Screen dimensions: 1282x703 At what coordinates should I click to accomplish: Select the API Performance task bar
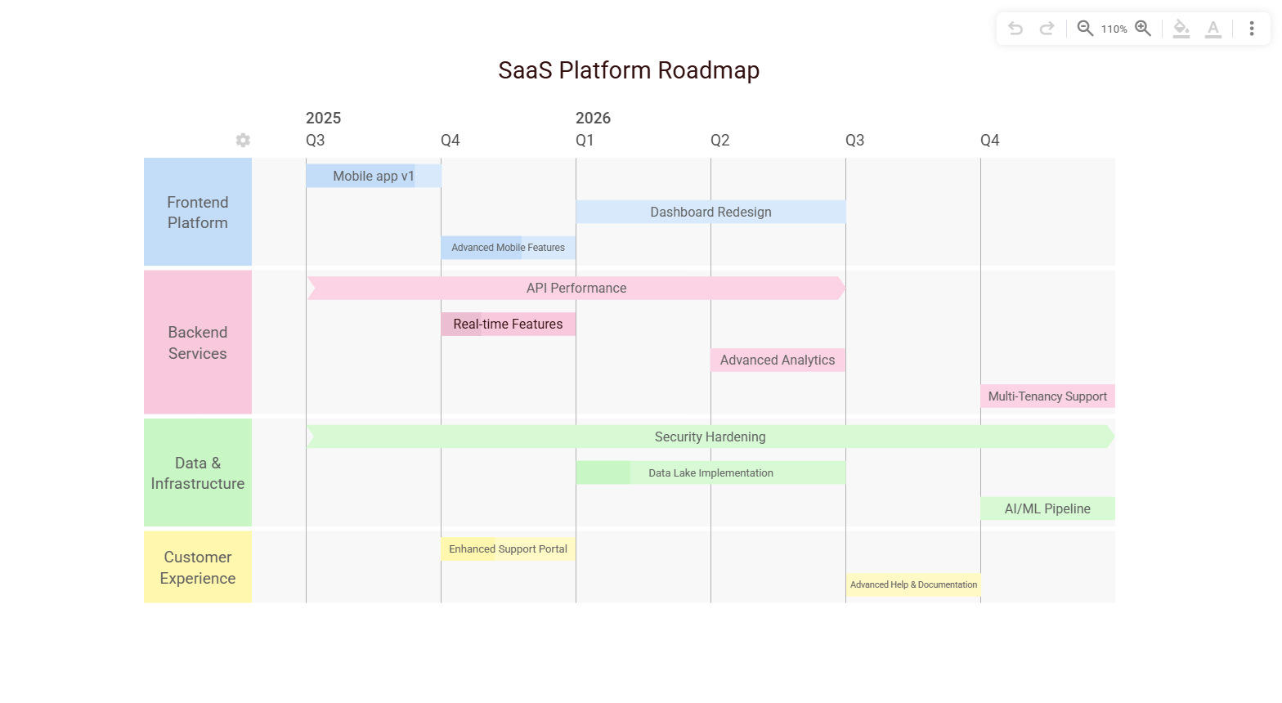pyautogui.click(x=576, y=289)
